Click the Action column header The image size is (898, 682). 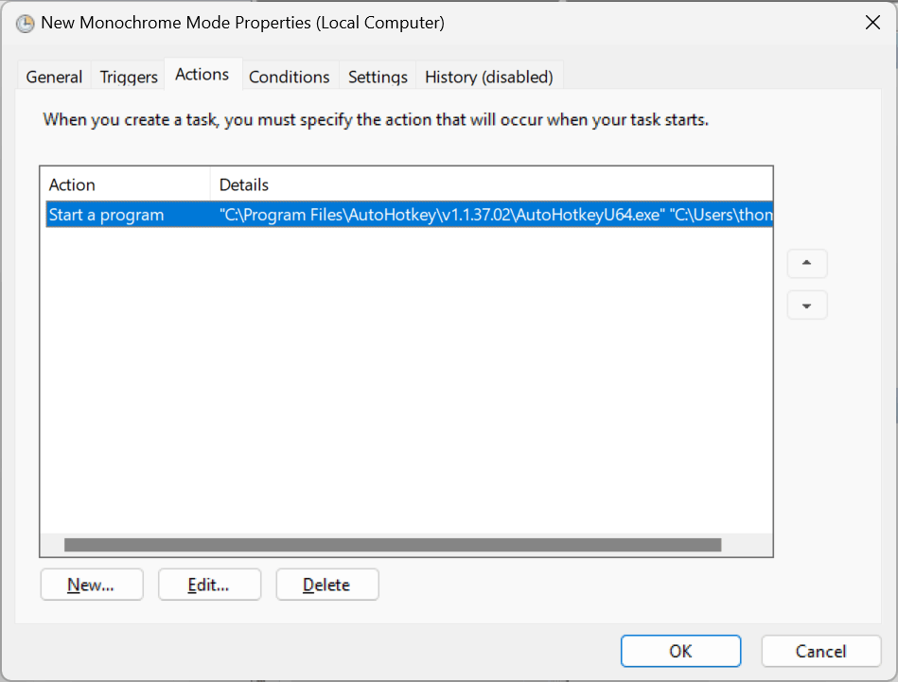pyautogui.click(x=125, y=184)
